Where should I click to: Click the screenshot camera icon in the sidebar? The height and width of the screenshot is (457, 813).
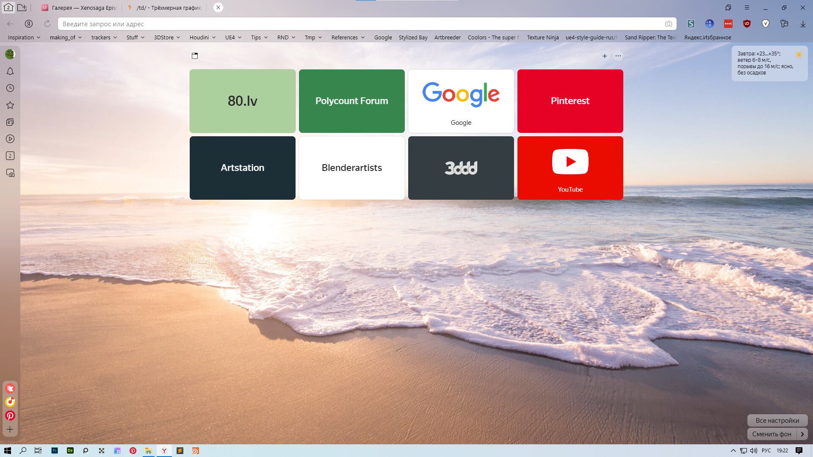10,173
